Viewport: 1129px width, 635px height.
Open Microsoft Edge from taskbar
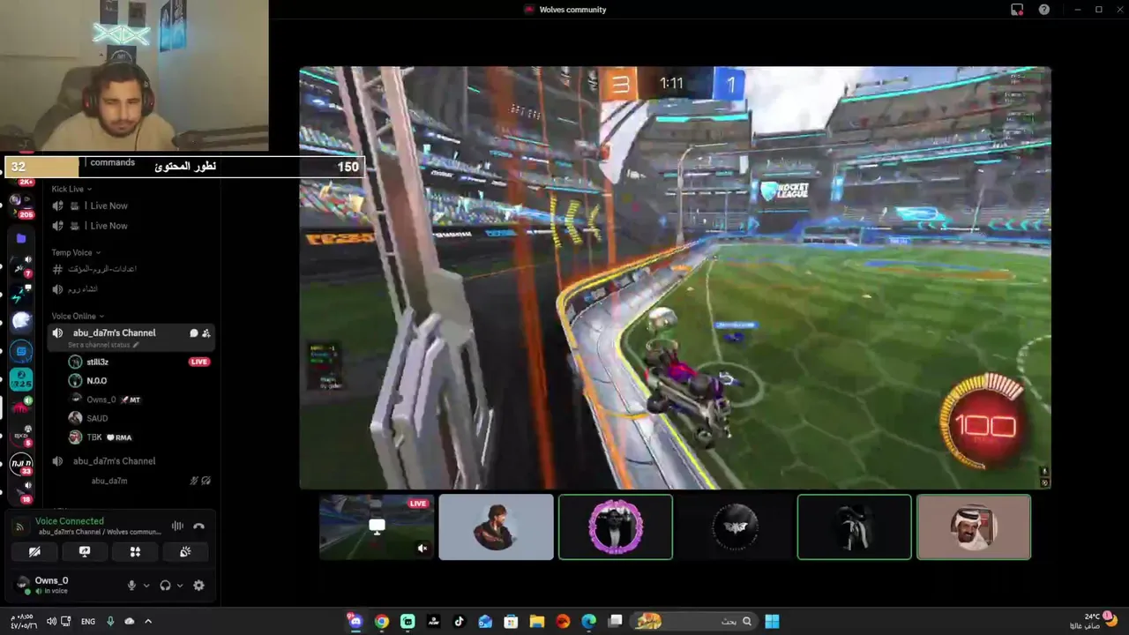588,622
